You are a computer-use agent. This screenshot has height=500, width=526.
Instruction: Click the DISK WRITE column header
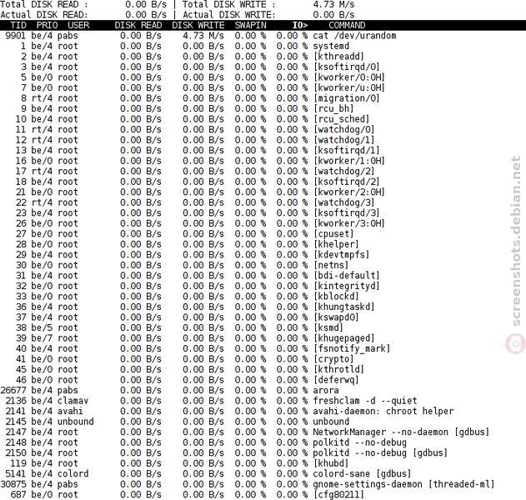pos(198,26)
